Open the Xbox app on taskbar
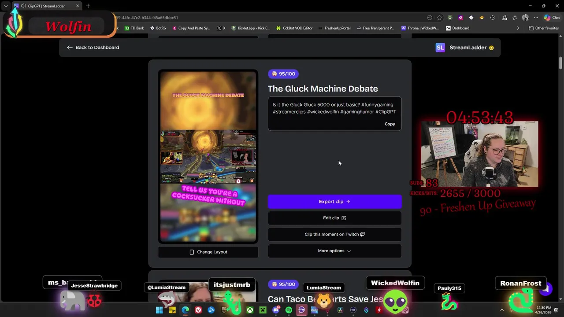The image size is (564, 317). [250, 310]
